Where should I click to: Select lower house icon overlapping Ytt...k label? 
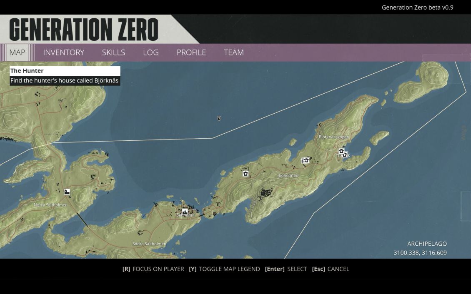[345, 155]
